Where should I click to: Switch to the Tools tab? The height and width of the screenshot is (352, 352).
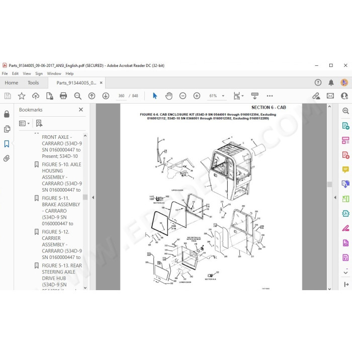(x=33, y=83)
